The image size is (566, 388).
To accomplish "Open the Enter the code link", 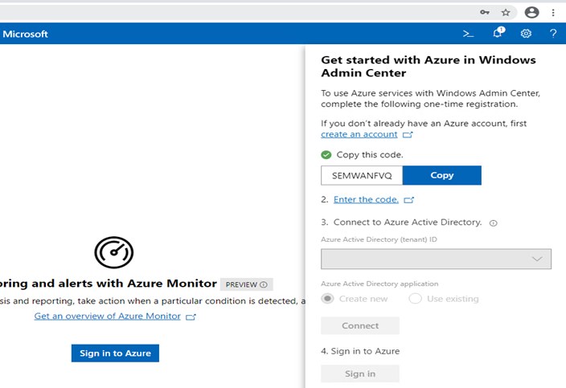I will [366, 199].
